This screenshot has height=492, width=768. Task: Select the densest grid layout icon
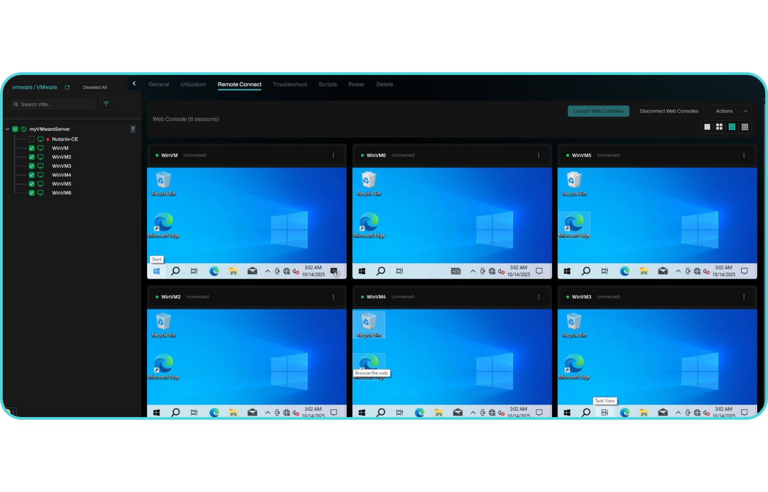point(745,127)
